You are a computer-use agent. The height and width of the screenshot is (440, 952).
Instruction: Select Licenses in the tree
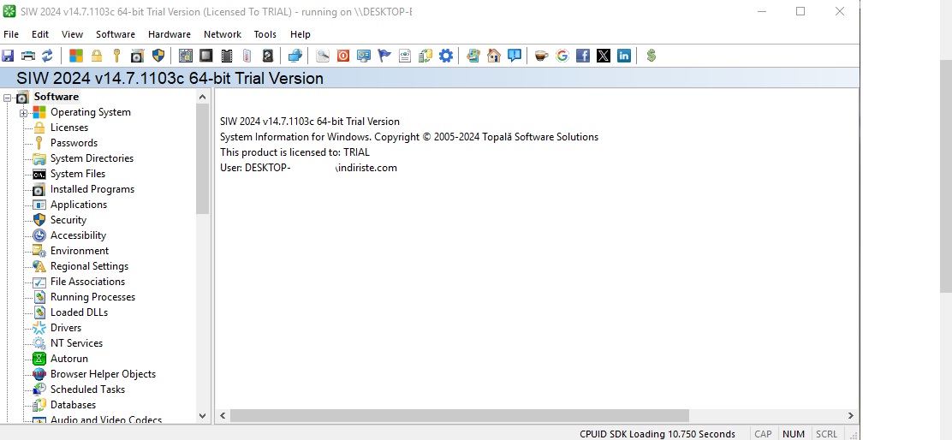click(69, 128)
